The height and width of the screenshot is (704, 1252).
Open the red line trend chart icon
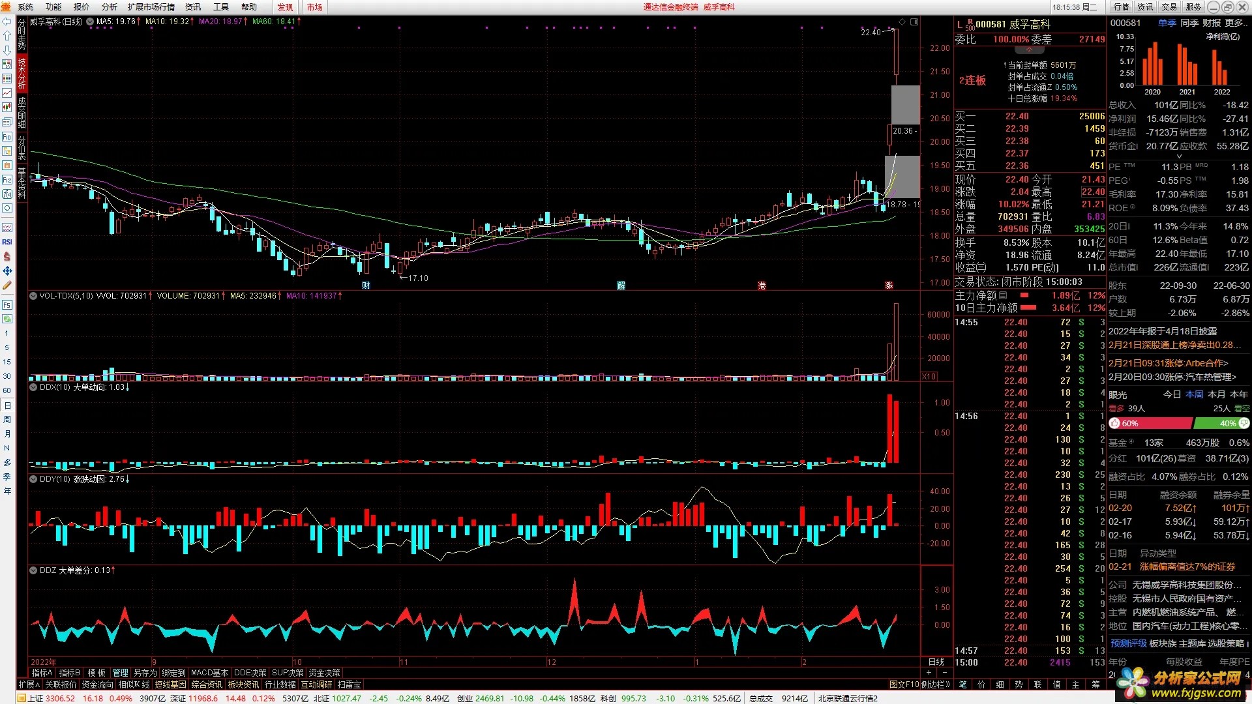click(7, 93)
